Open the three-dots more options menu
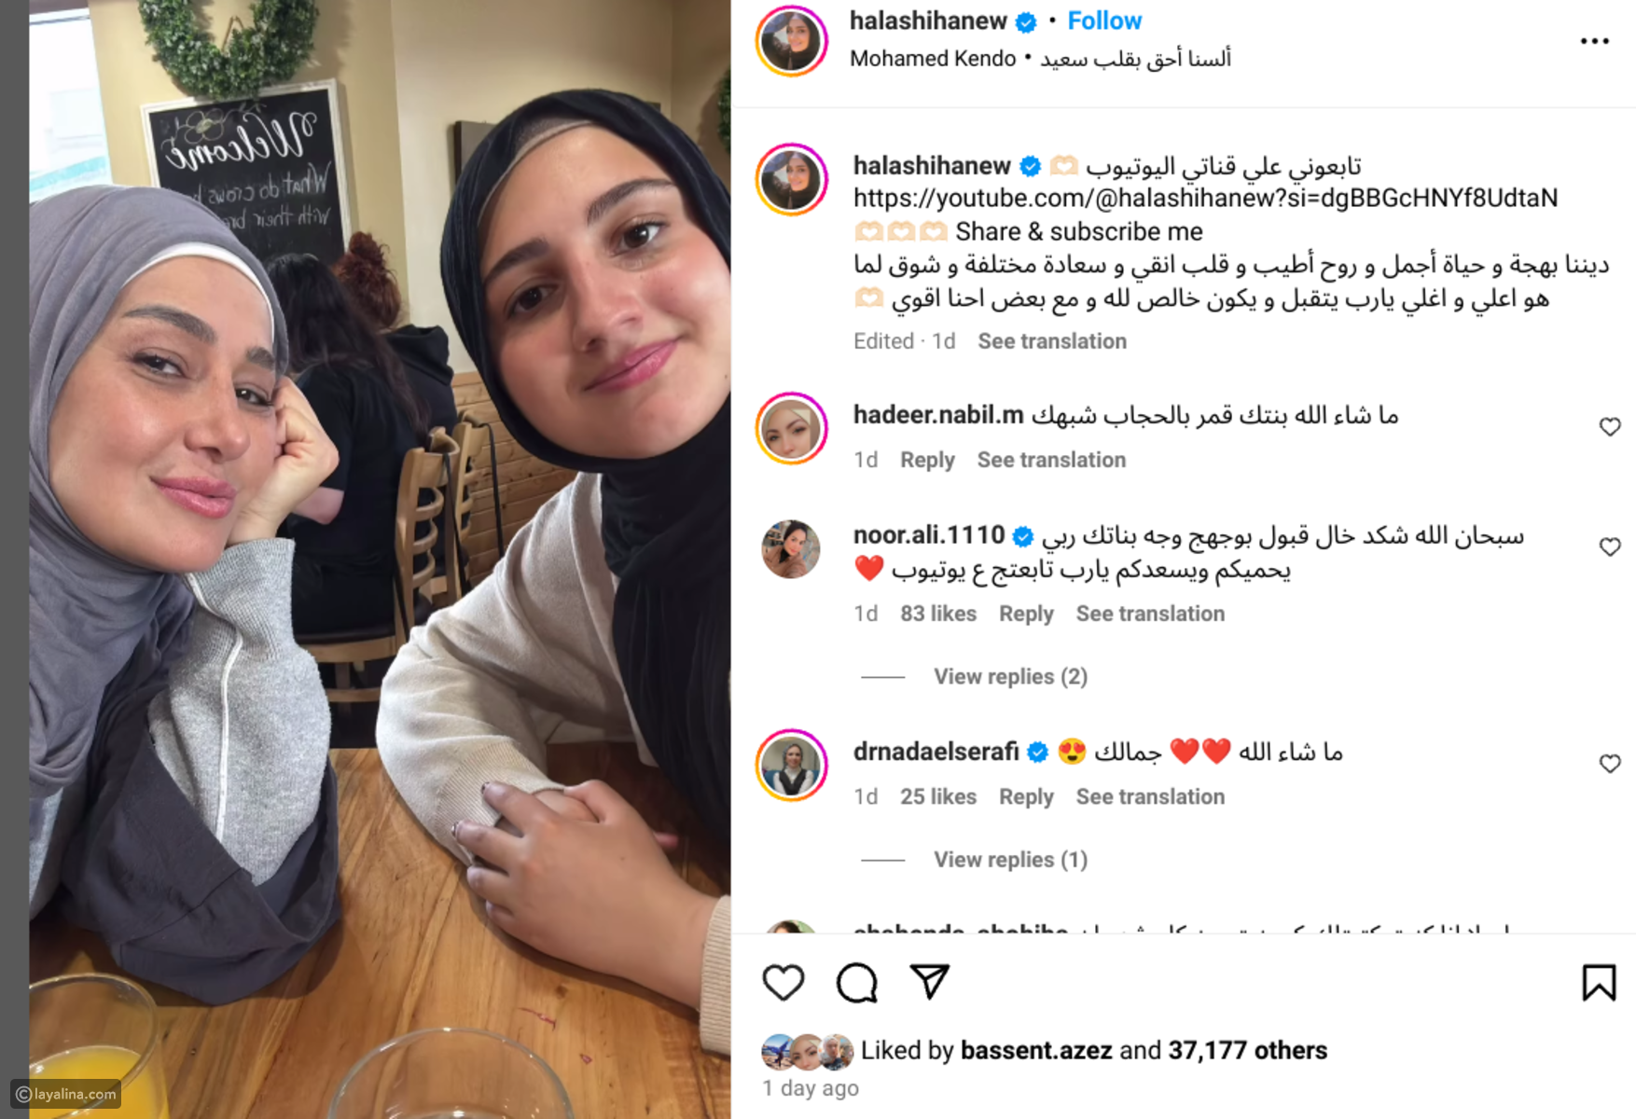This screenshot has height=1119, width=1636. click(1595, 41)
